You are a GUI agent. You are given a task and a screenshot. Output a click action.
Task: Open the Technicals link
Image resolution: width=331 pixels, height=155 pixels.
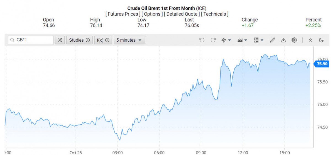215,14
